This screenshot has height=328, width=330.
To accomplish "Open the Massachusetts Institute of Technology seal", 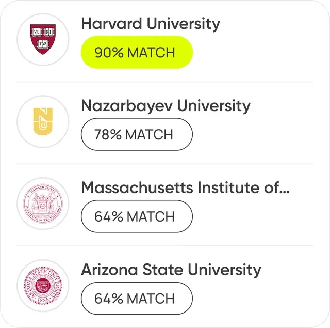I will [x=43, y=204].
